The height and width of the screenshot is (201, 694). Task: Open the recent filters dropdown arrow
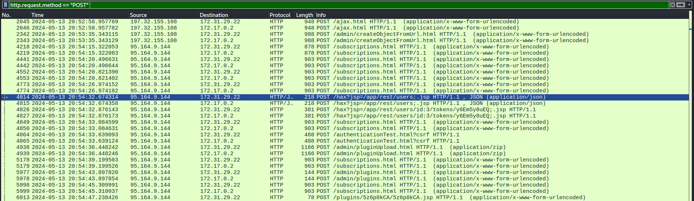689,5
